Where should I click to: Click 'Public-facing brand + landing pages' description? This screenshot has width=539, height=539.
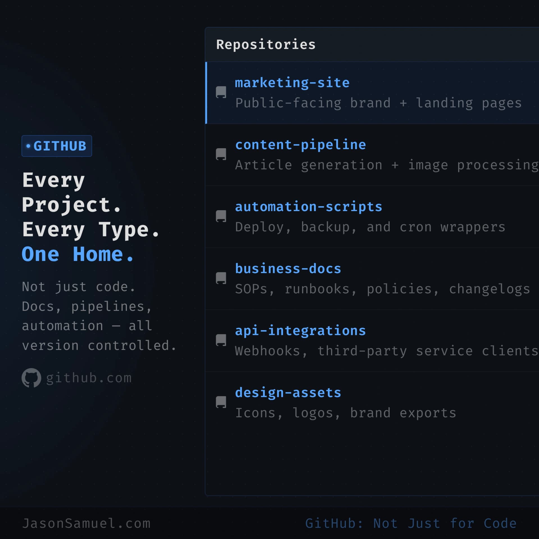click(378, 103)
